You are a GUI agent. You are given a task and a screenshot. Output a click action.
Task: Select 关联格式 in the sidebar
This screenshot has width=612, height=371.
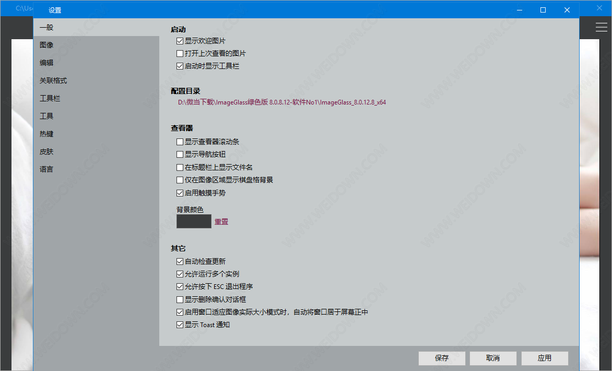pyautogui.click(x=53, y=80)
